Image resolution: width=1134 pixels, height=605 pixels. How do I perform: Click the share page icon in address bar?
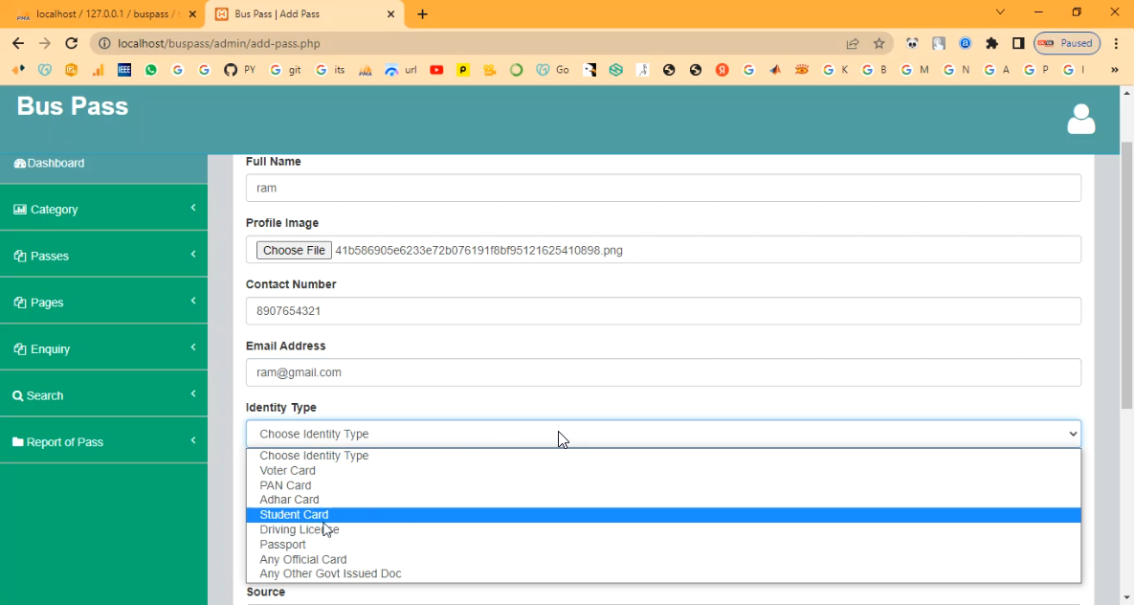point(852,43)
